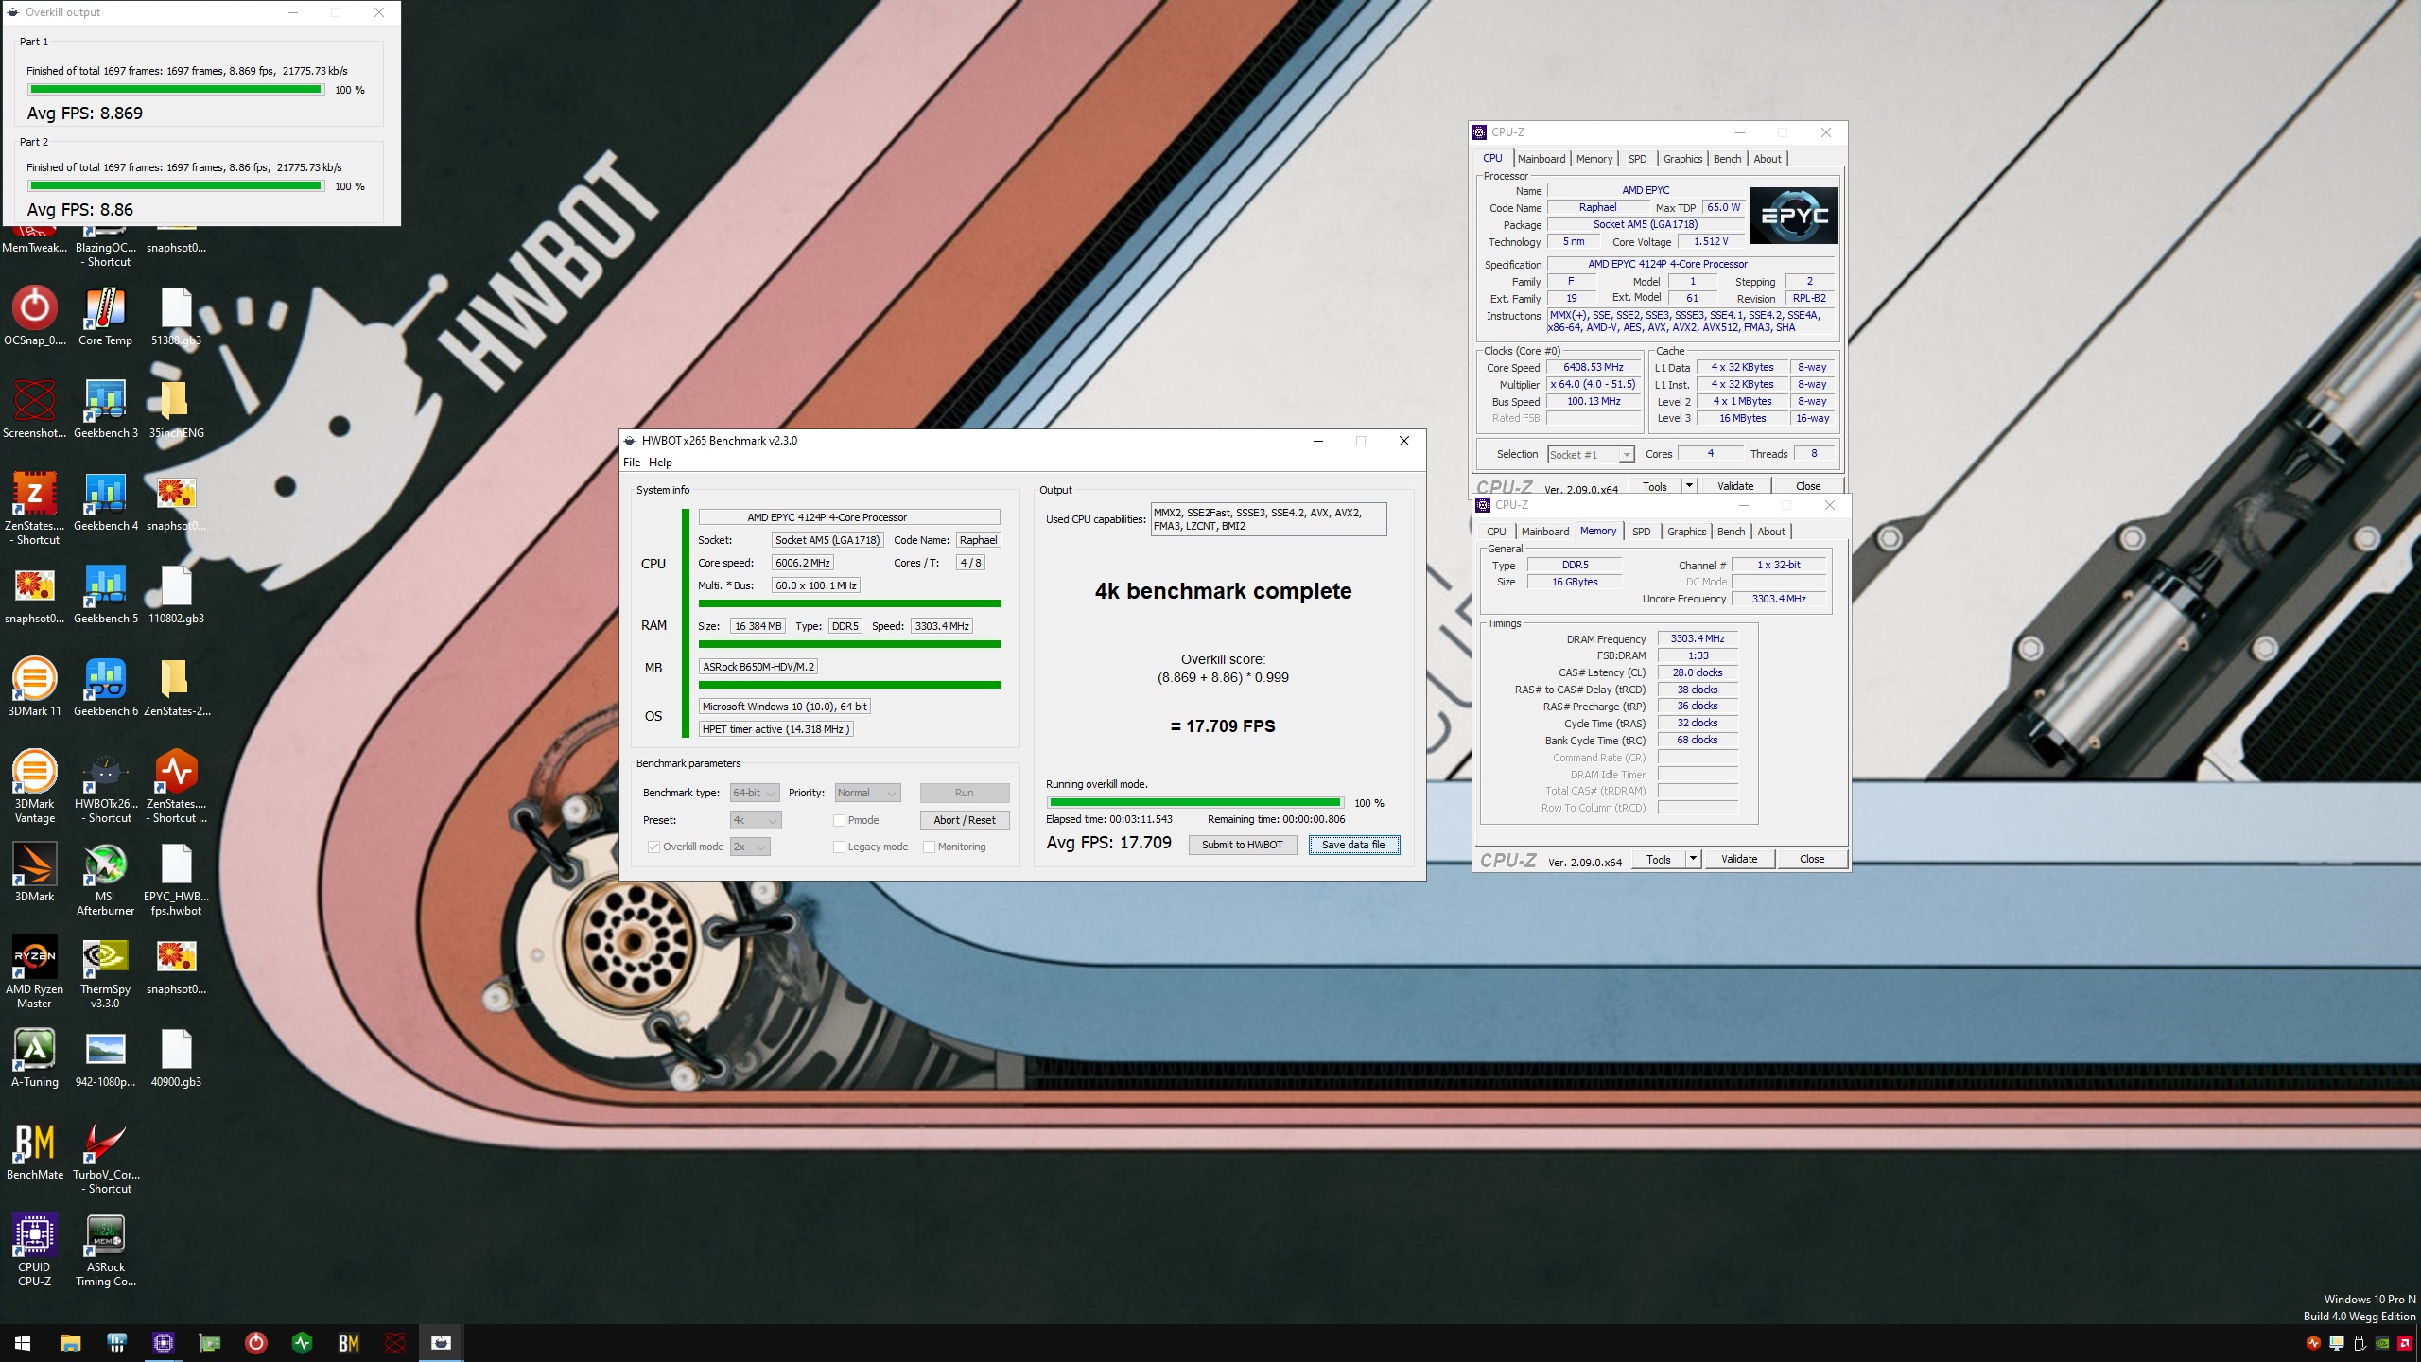
Task: Open the Geekbench 6 desktop shortcut
Action: click(105, 689)
